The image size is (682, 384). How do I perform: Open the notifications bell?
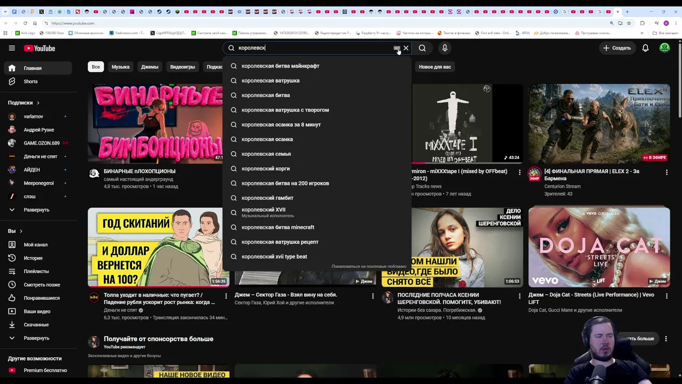click(645, 48)
